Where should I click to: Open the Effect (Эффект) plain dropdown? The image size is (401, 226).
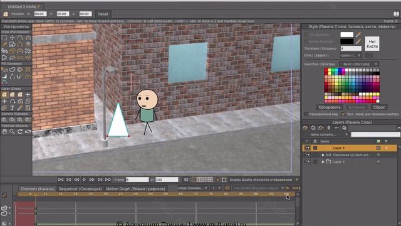point(350,55)
